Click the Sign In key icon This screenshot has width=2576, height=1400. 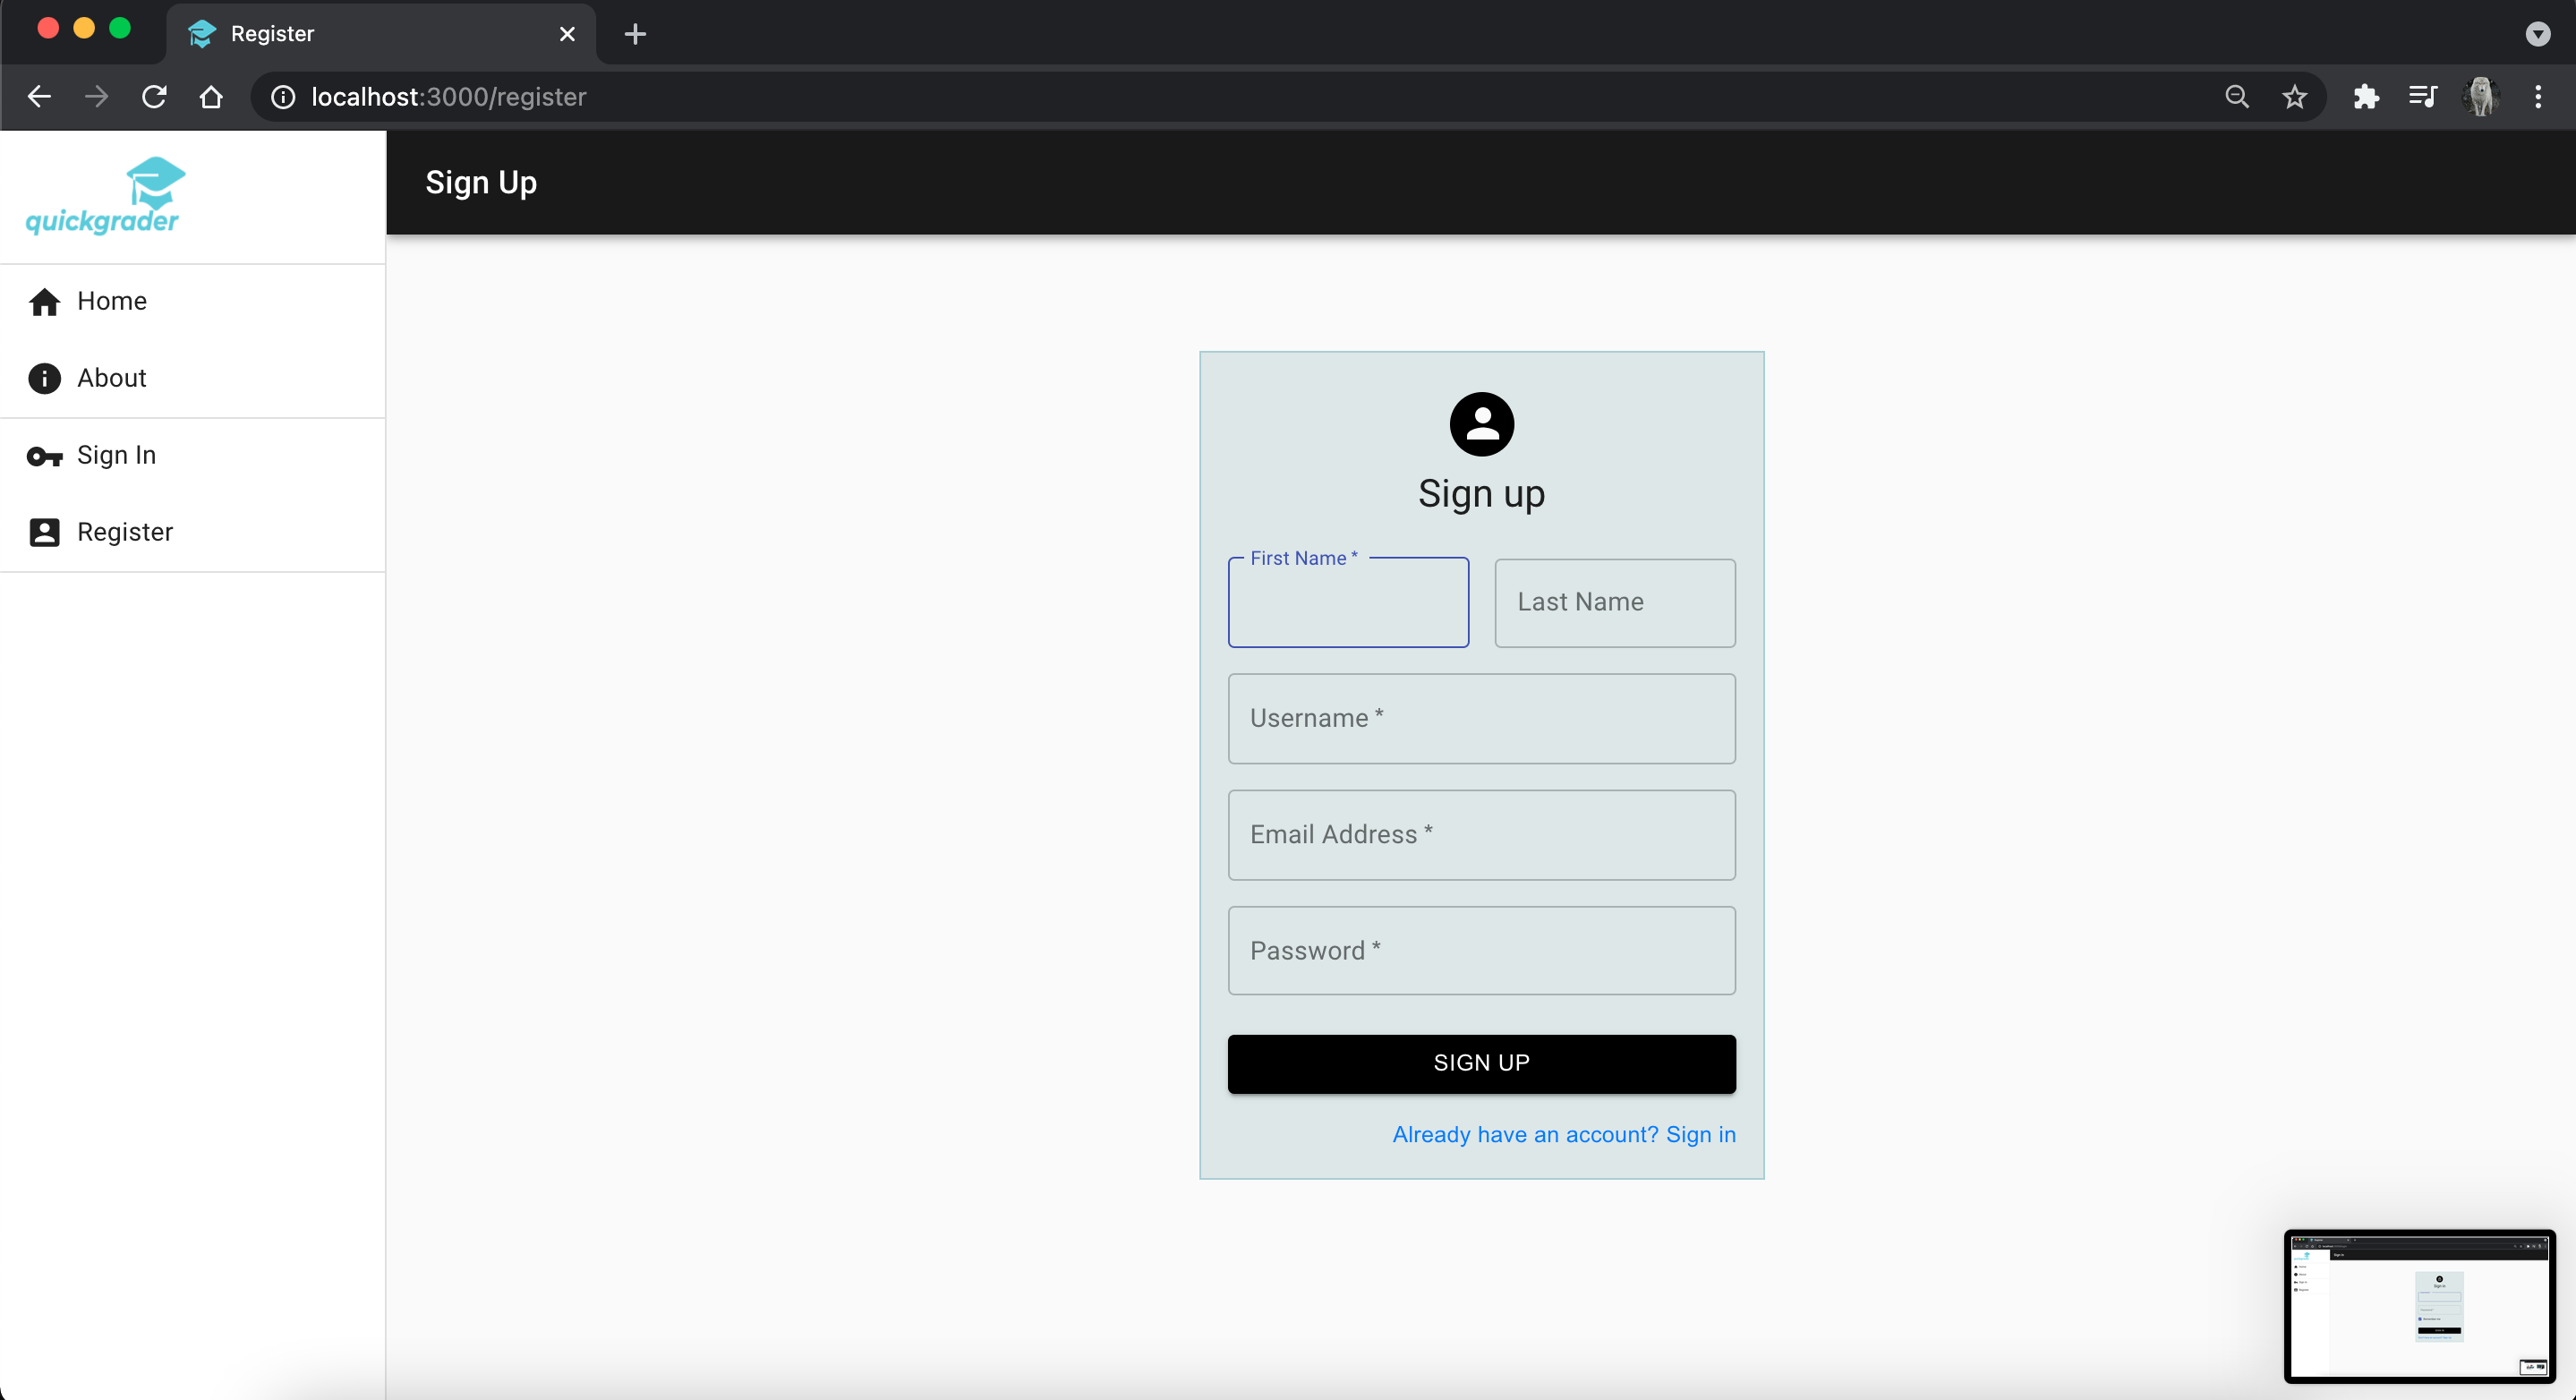(44, 456)
